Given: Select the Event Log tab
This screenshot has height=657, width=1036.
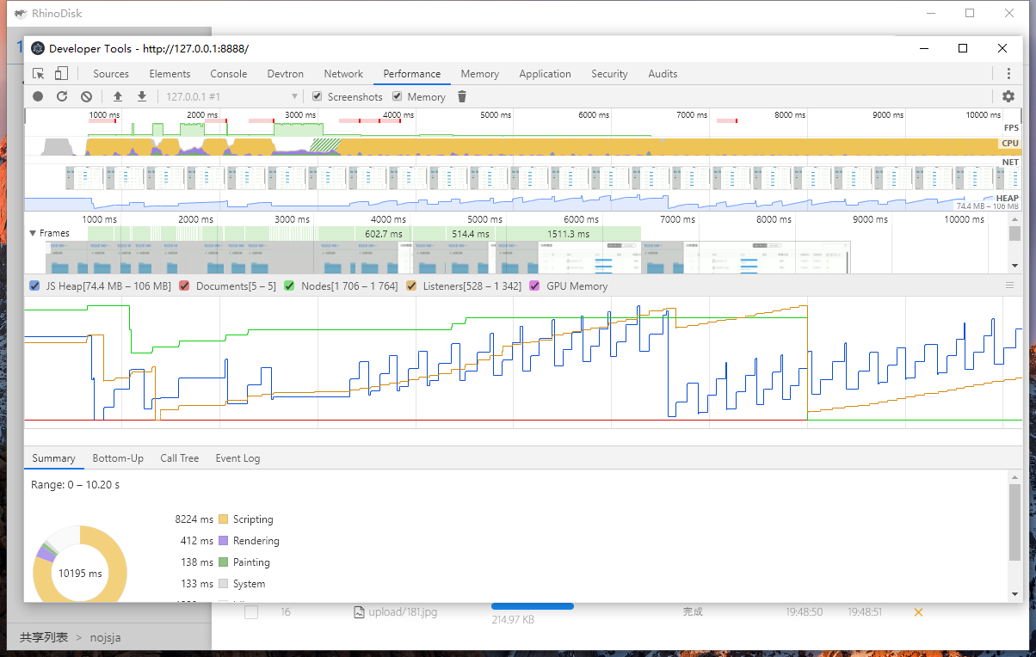Looking at the screenshot, I should point(237,458).
